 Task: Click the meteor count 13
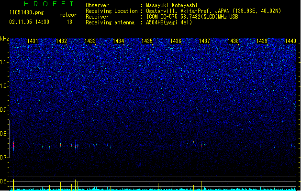pos(69,22)
